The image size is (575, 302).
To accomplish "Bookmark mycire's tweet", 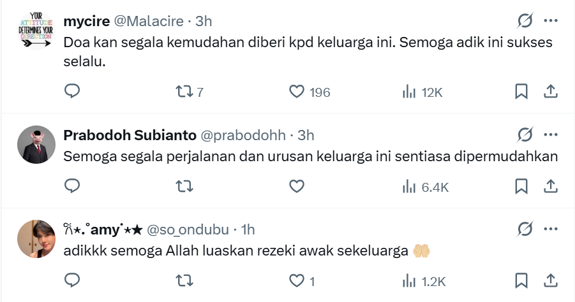I will click(x=521, y=92).
